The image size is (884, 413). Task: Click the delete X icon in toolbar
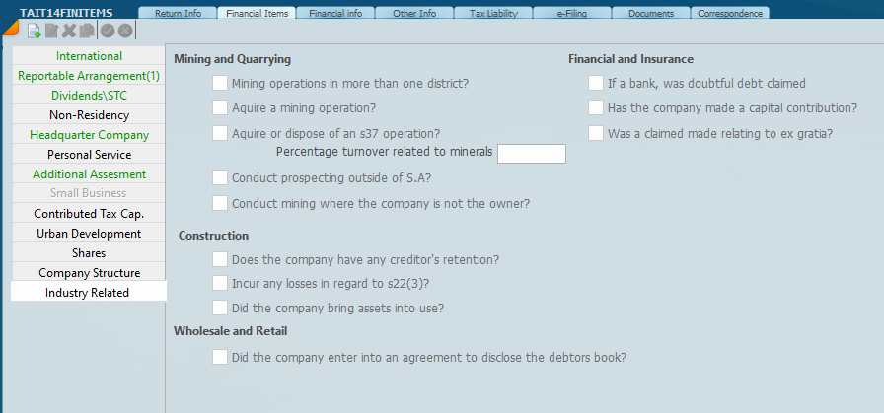point(69,31)
